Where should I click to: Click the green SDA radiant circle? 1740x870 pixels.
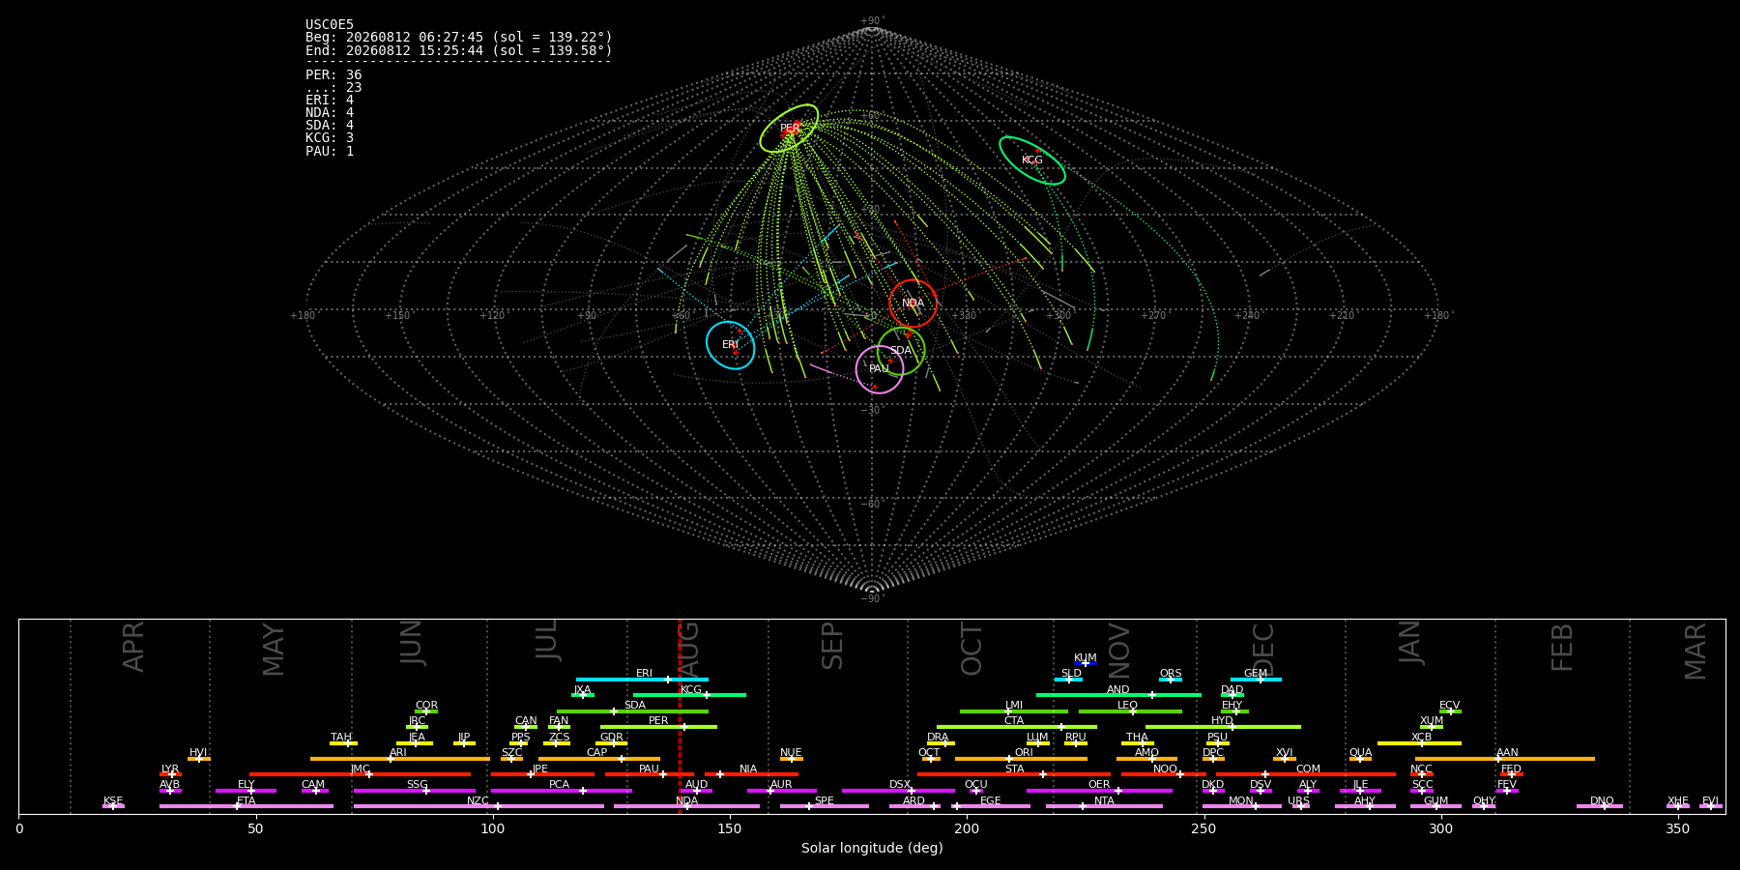901,351
